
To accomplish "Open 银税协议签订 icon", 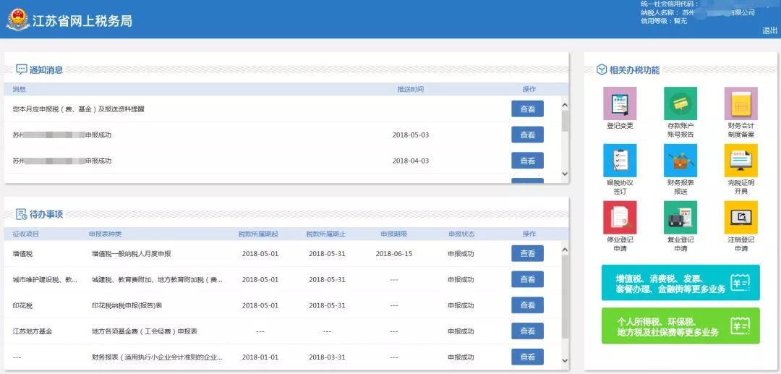I will (x=620, y=160).
